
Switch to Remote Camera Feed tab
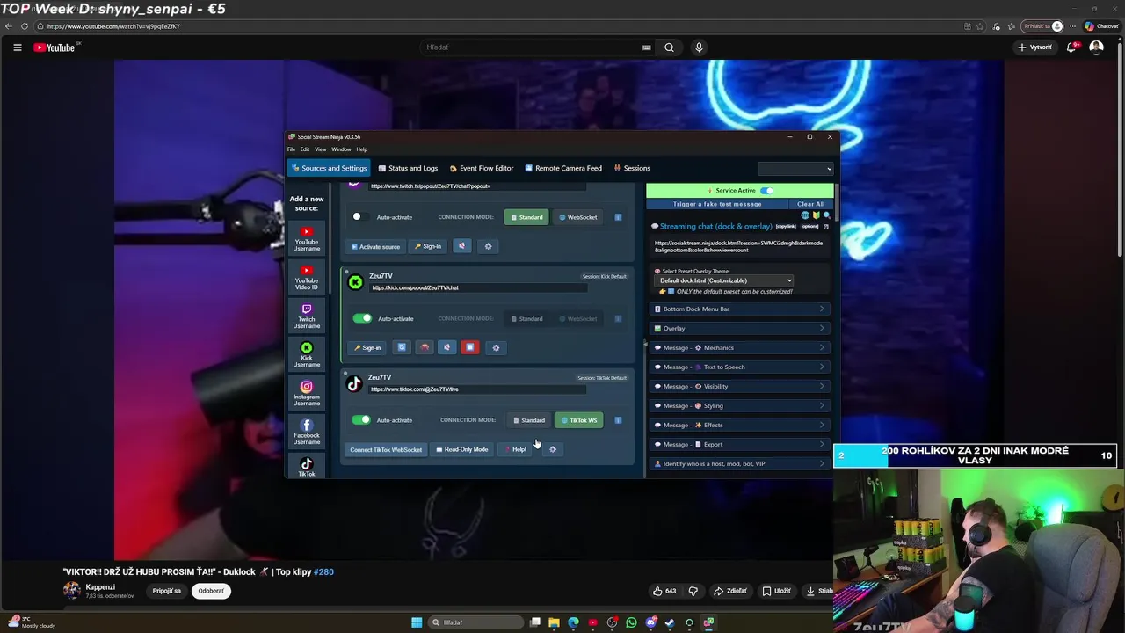(x=563, y=168)
